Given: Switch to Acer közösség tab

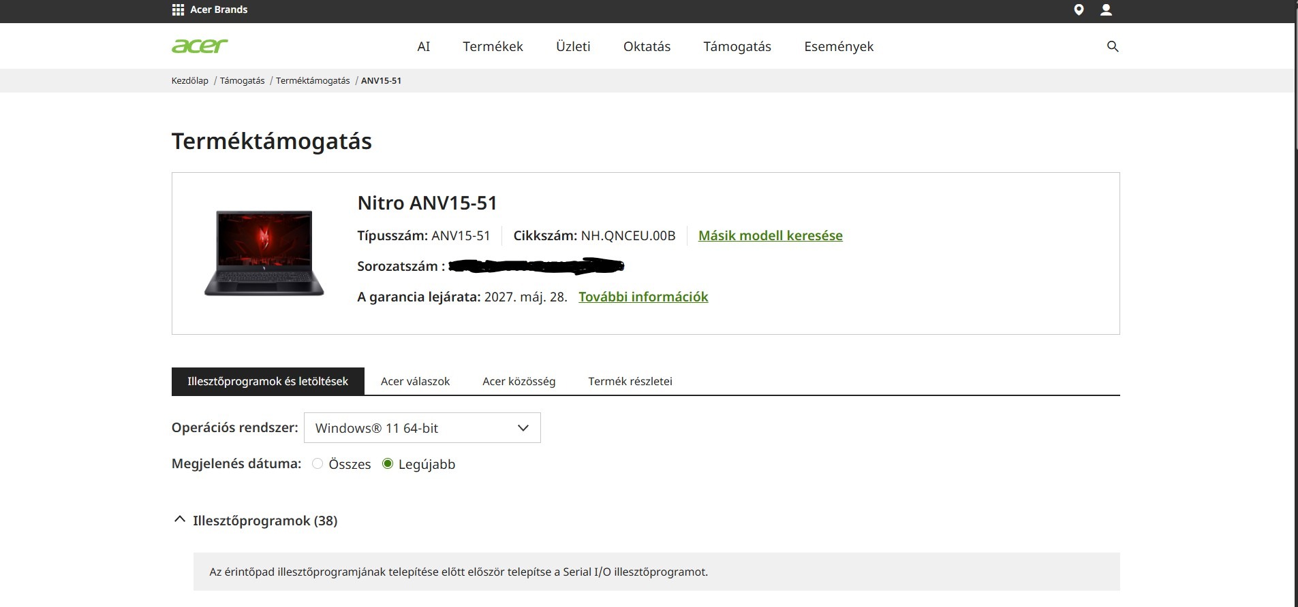Looking at the screenshot, I should (519, 381).
